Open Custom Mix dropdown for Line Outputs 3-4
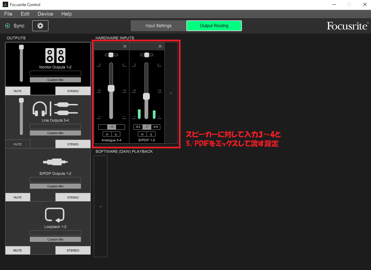The height and width of the screenshot is (270, 371). coord(55,133)
